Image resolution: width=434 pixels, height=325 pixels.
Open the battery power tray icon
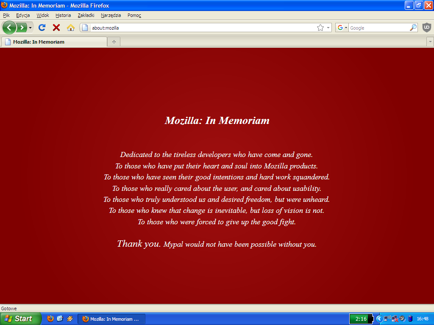410,319
